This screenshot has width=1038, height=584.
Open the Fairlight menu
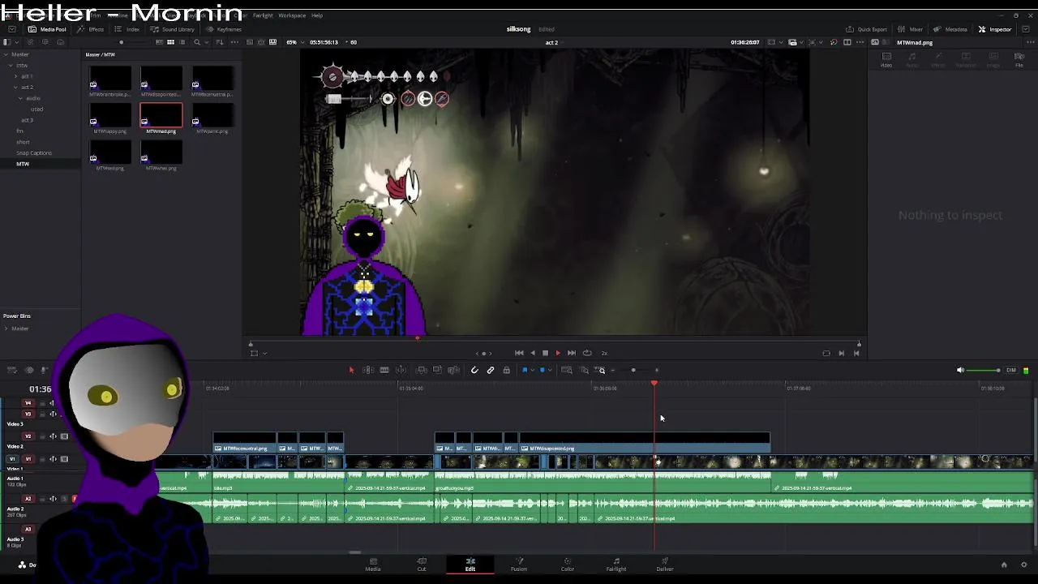[x=263, y=15]
